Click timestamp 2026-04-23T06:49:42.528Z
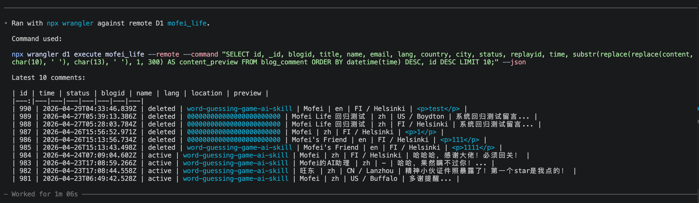The height and width of the screenshot is (203, 699). (90, 179)
